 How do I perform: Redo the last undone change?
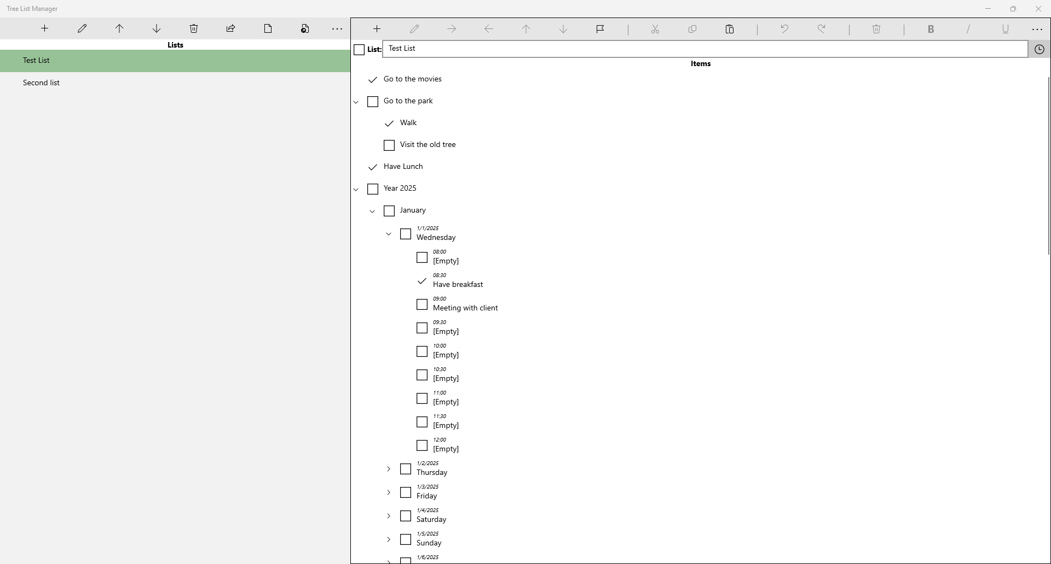click(822, 29)
